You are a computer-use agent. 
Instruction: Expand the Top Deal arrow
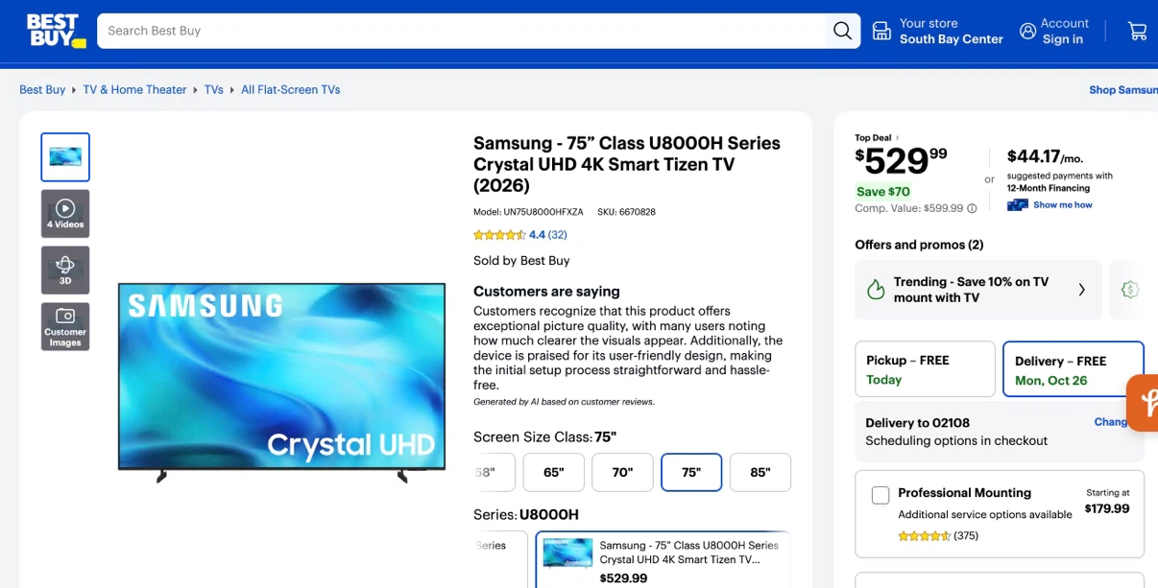[897, 138]
